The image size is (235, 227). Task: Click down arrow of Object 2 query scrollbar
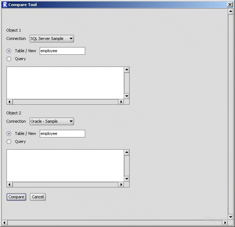pos(127,179)
